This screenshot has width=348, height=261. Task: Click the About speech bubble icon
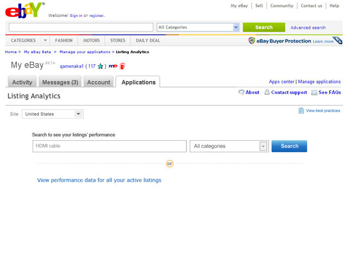pyautogui.click(x=241, y=92)
